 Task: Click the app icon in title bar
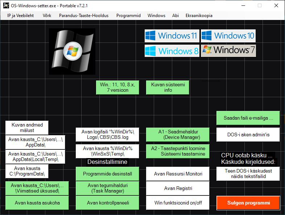point(6,6)
